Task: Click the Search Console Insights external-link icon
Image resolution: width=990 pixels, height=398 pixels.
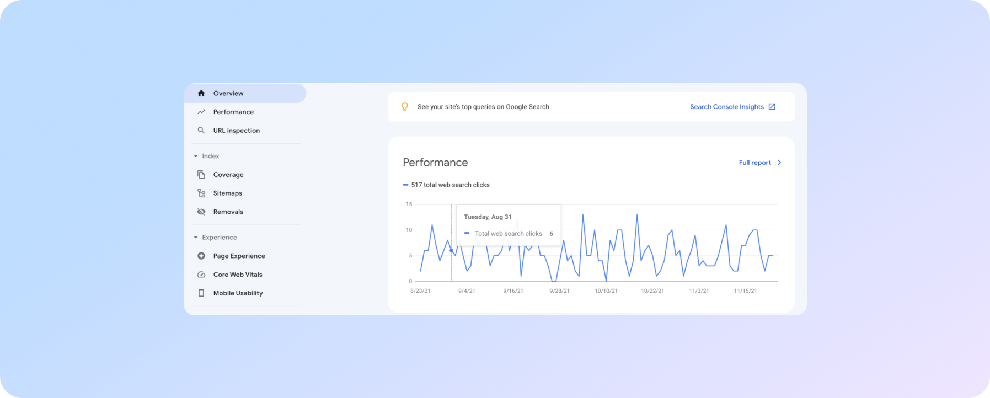Action: pyautogui.click(x=772, y=106)
